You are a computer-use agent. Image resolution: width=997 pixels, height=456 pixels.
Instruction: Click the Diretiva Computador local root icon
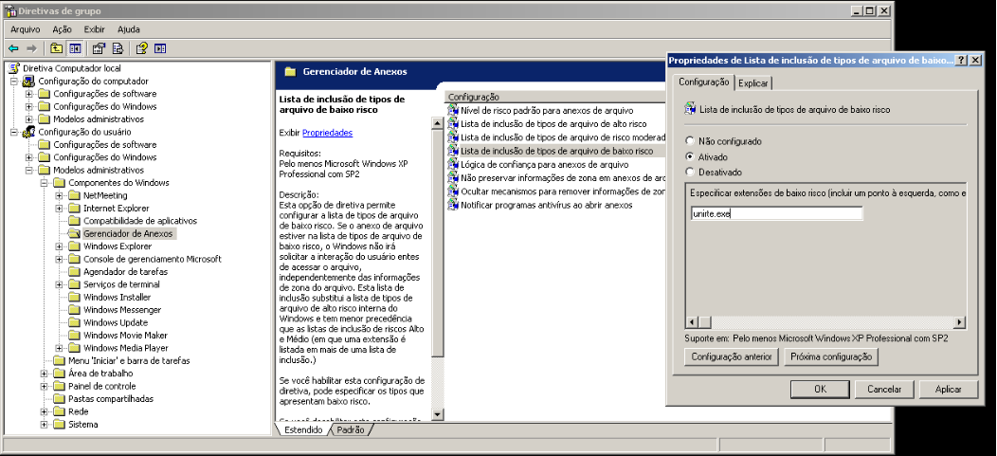pos(14,68)
